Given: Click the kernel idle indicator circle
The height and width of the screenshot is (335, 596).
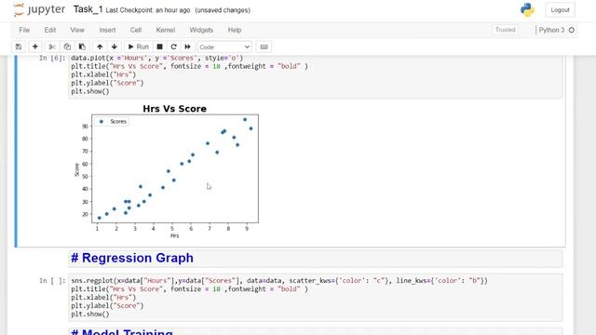Looking at the screenshot, I should pyautogui.click(x=571, y=30).
